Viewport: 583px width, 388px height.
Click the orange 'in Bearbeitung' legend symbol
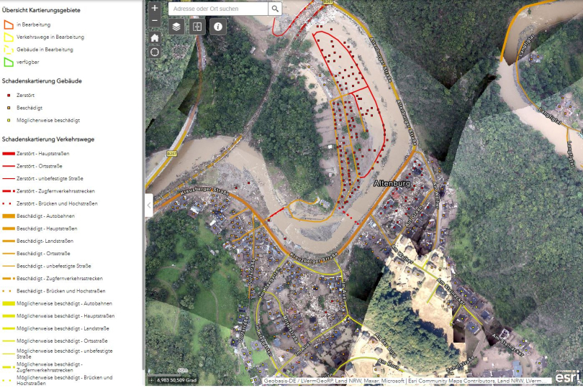tap(9, 24)
